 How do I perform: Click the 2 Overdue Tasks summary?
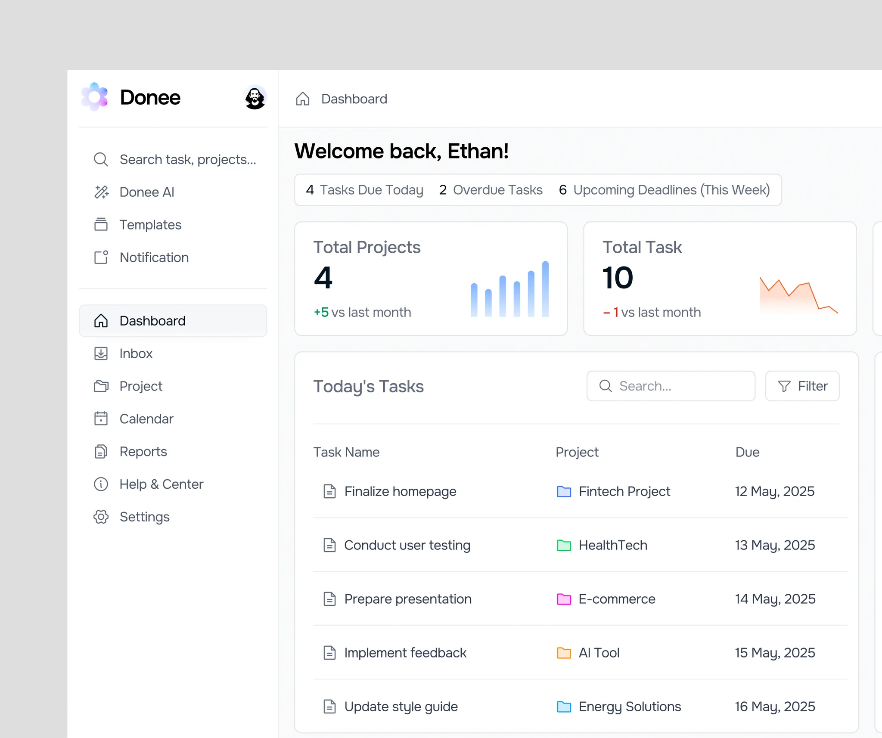point(491,190)
